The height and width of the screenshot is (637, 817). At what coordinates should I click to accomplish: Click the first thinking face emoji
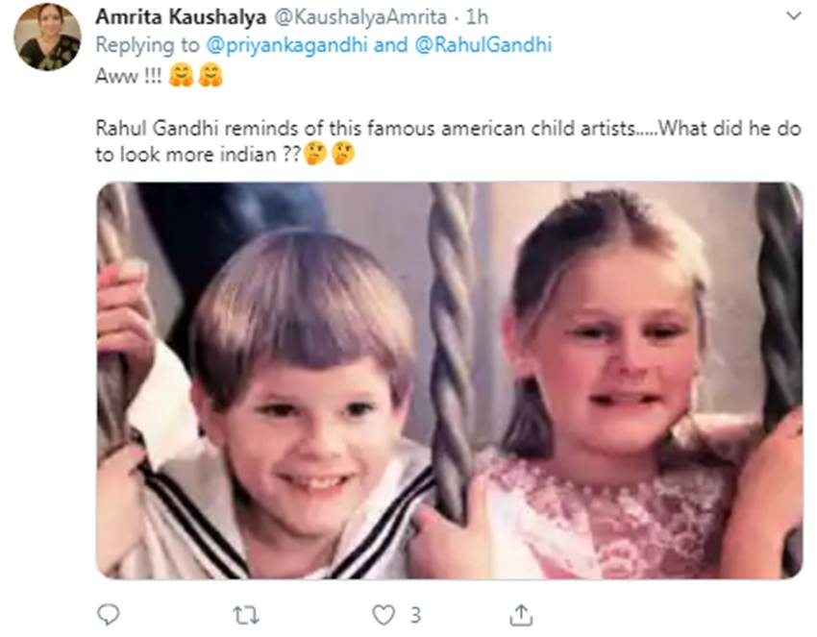tap(313, 154)
